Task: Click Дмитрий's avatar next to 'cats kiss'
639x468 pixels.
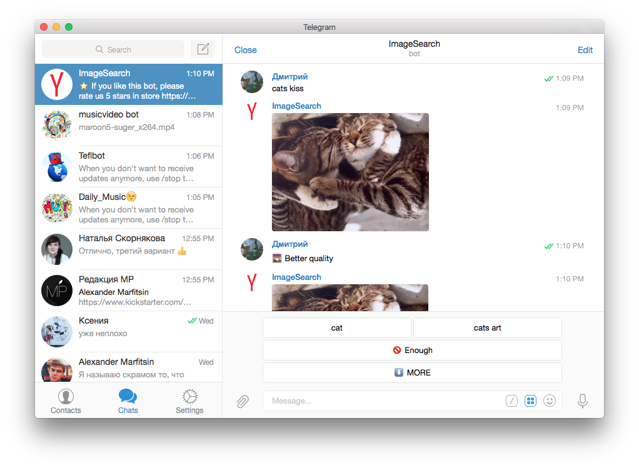Action: tap(252, 82)
